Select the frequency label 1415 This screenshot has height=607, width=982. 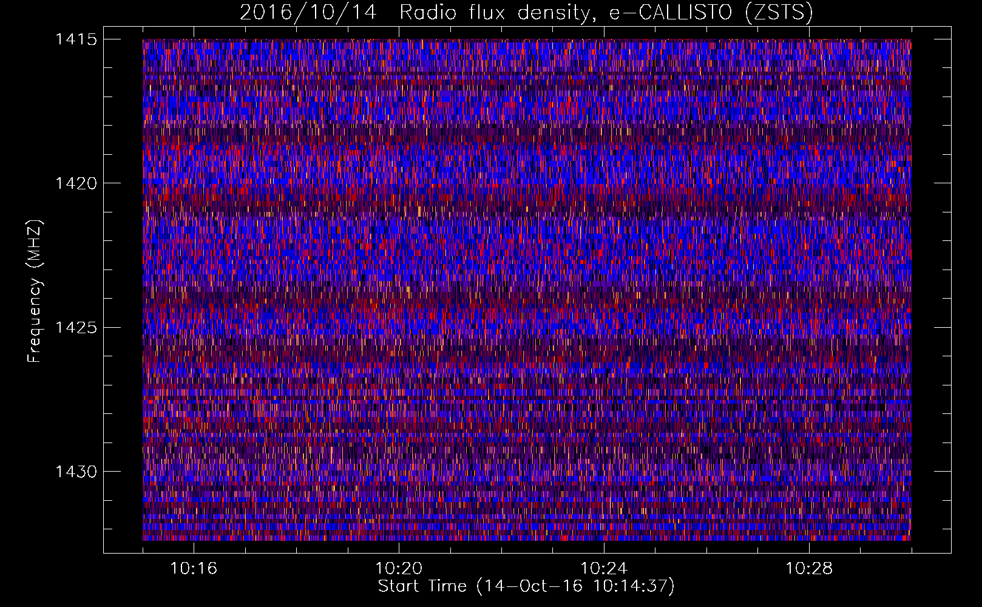pos(76,39)
